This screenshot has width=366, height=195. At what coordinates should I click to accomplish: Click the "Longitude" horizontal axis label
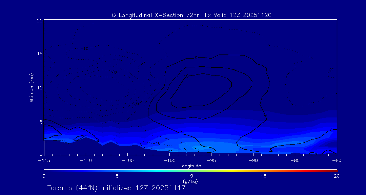pos(190,166)
